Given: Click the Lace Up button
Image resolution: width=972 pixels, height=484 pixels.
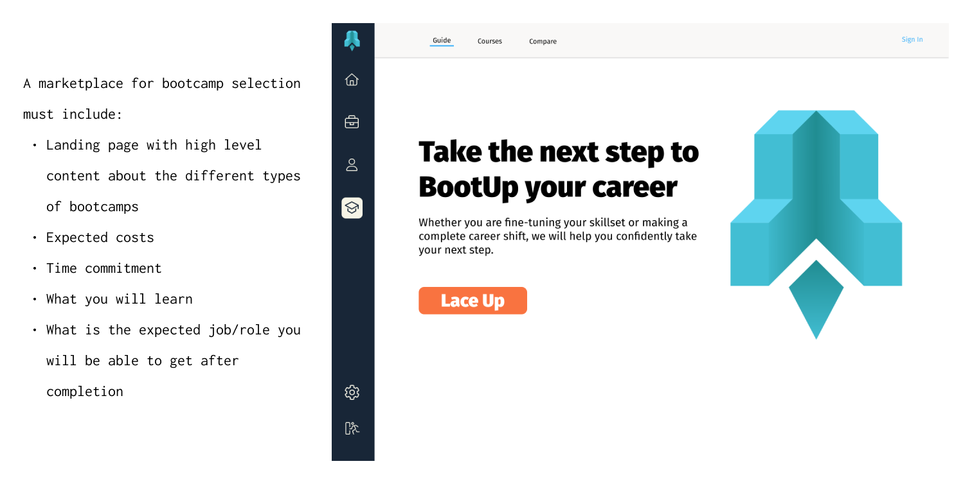Looking at the screenshot, I should pos(473,300).
